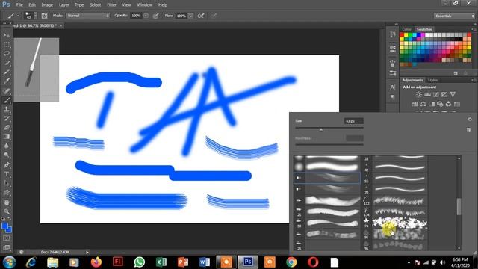Open the History panel icon
This screenshot has height=269, width=478.
coord(393,35)
